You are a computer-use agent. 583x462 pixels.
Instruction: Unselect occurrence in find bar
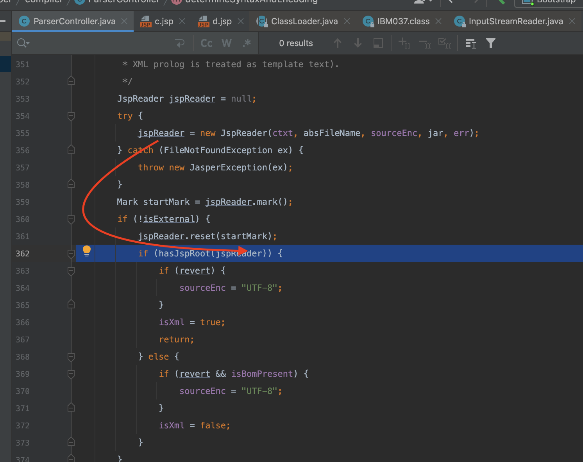tap(424, 43)
